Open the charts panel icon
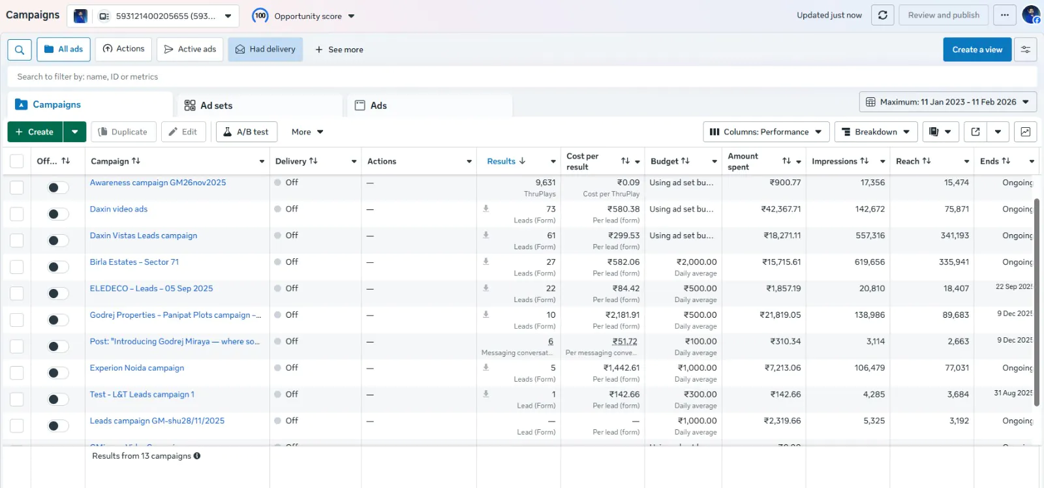Image resolution: width=1044 pixels, height=488 pixels. [x=1026, y=132]
